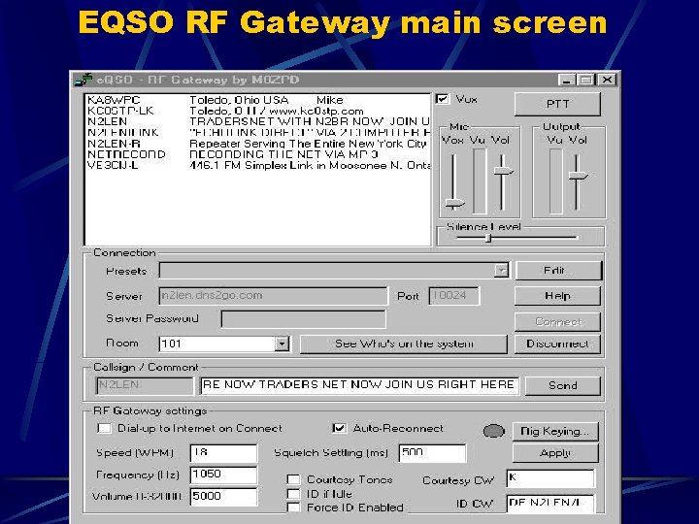Send the callsign comment
699x524 pixels.
(x=562, y=385)
